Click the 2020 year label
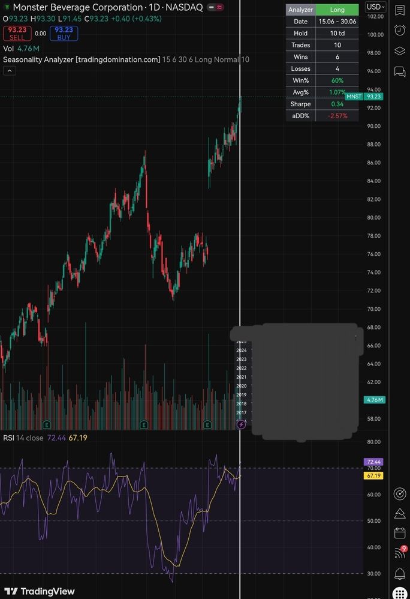 (x=242, y=386)
